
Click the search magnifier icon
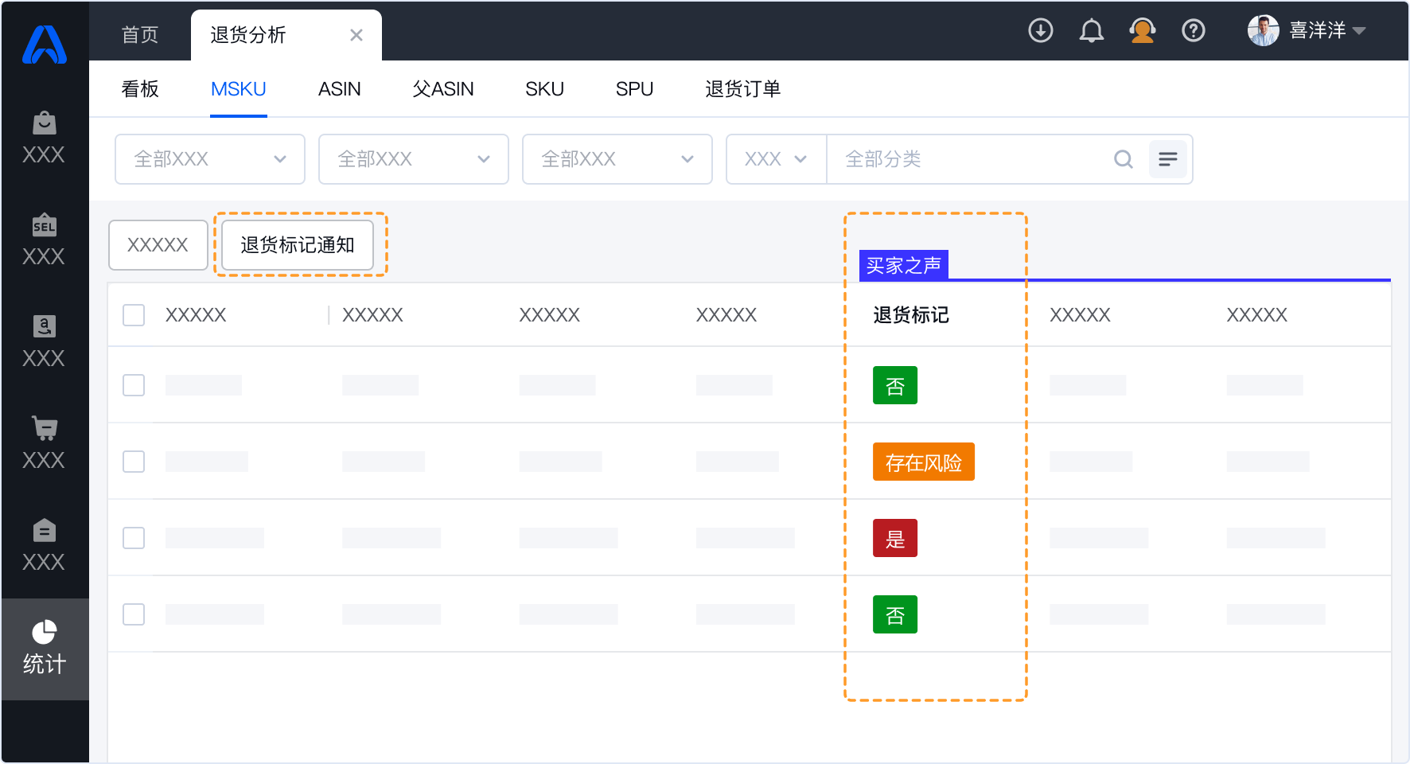(x=1123, y=159)
